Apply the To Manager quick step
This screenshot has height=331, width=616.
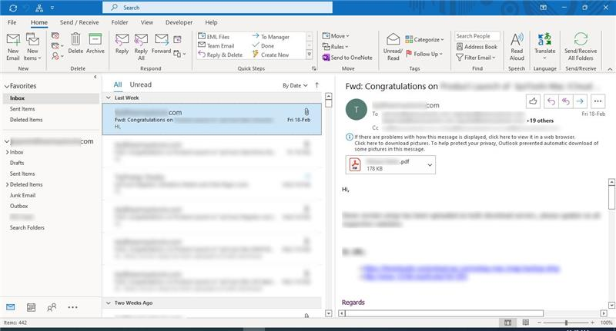click(271, 36)
